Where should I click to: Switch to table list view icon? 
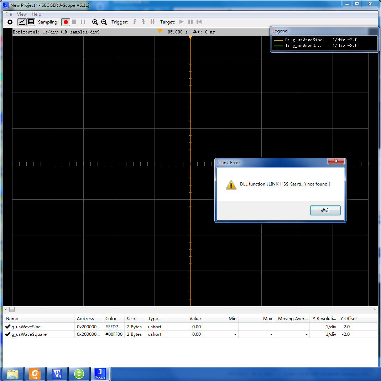(x=31, y=22)
